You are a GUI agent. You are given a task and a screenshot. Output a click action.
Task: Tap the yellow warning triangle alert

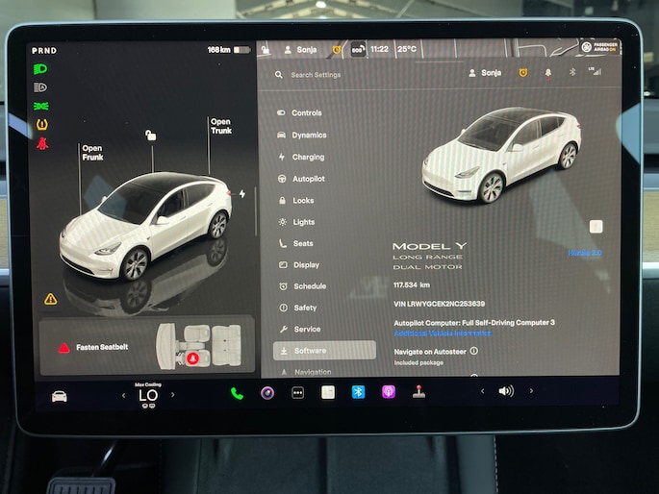coord(51,299)
